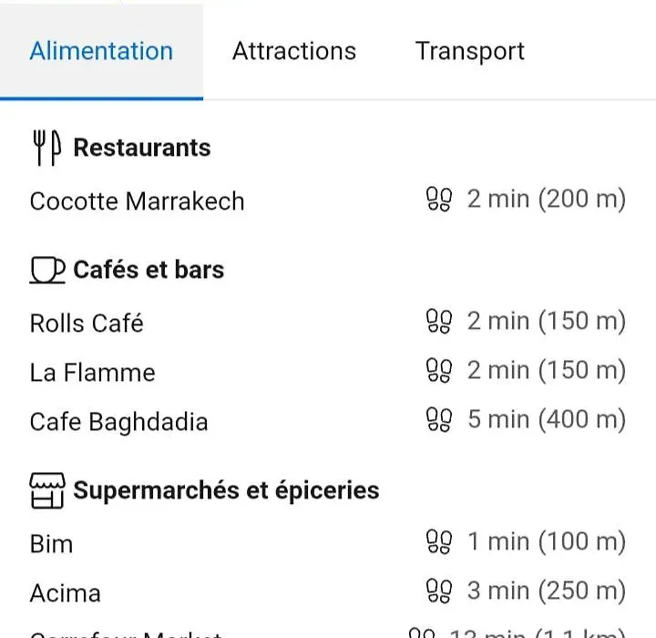Select the Alimentation tab
The width and height of the screenshot is (656, 638).
click(101, 51)
